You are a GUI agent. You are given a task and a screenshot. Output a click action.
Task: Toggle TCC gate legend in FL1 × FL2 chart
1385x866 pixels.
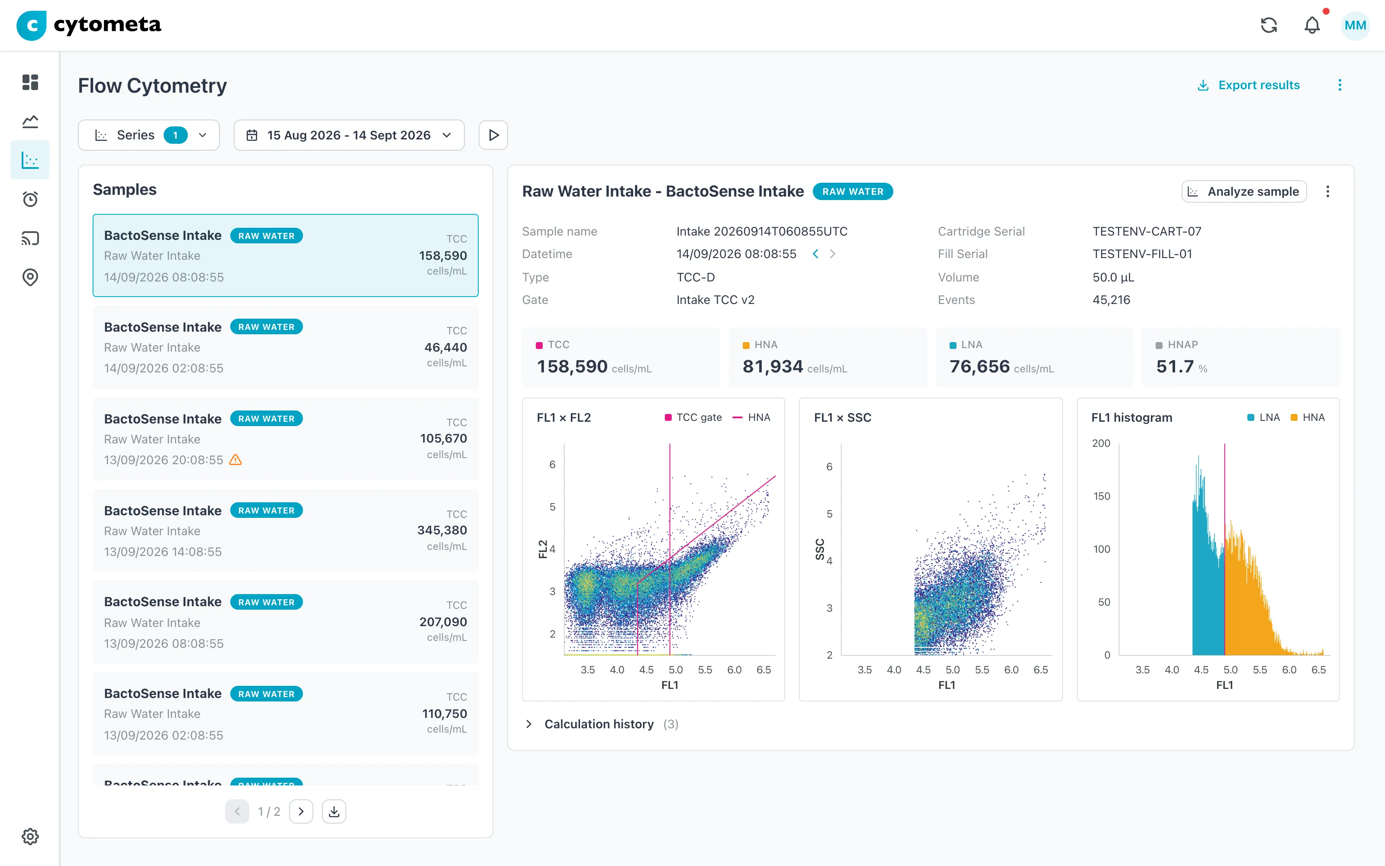pyautogui.click(x=693, y=417)
